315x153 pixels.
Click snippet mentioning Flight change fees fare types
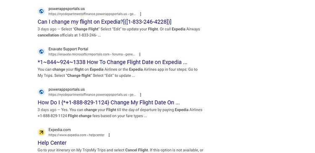click(x=120, y=113)
